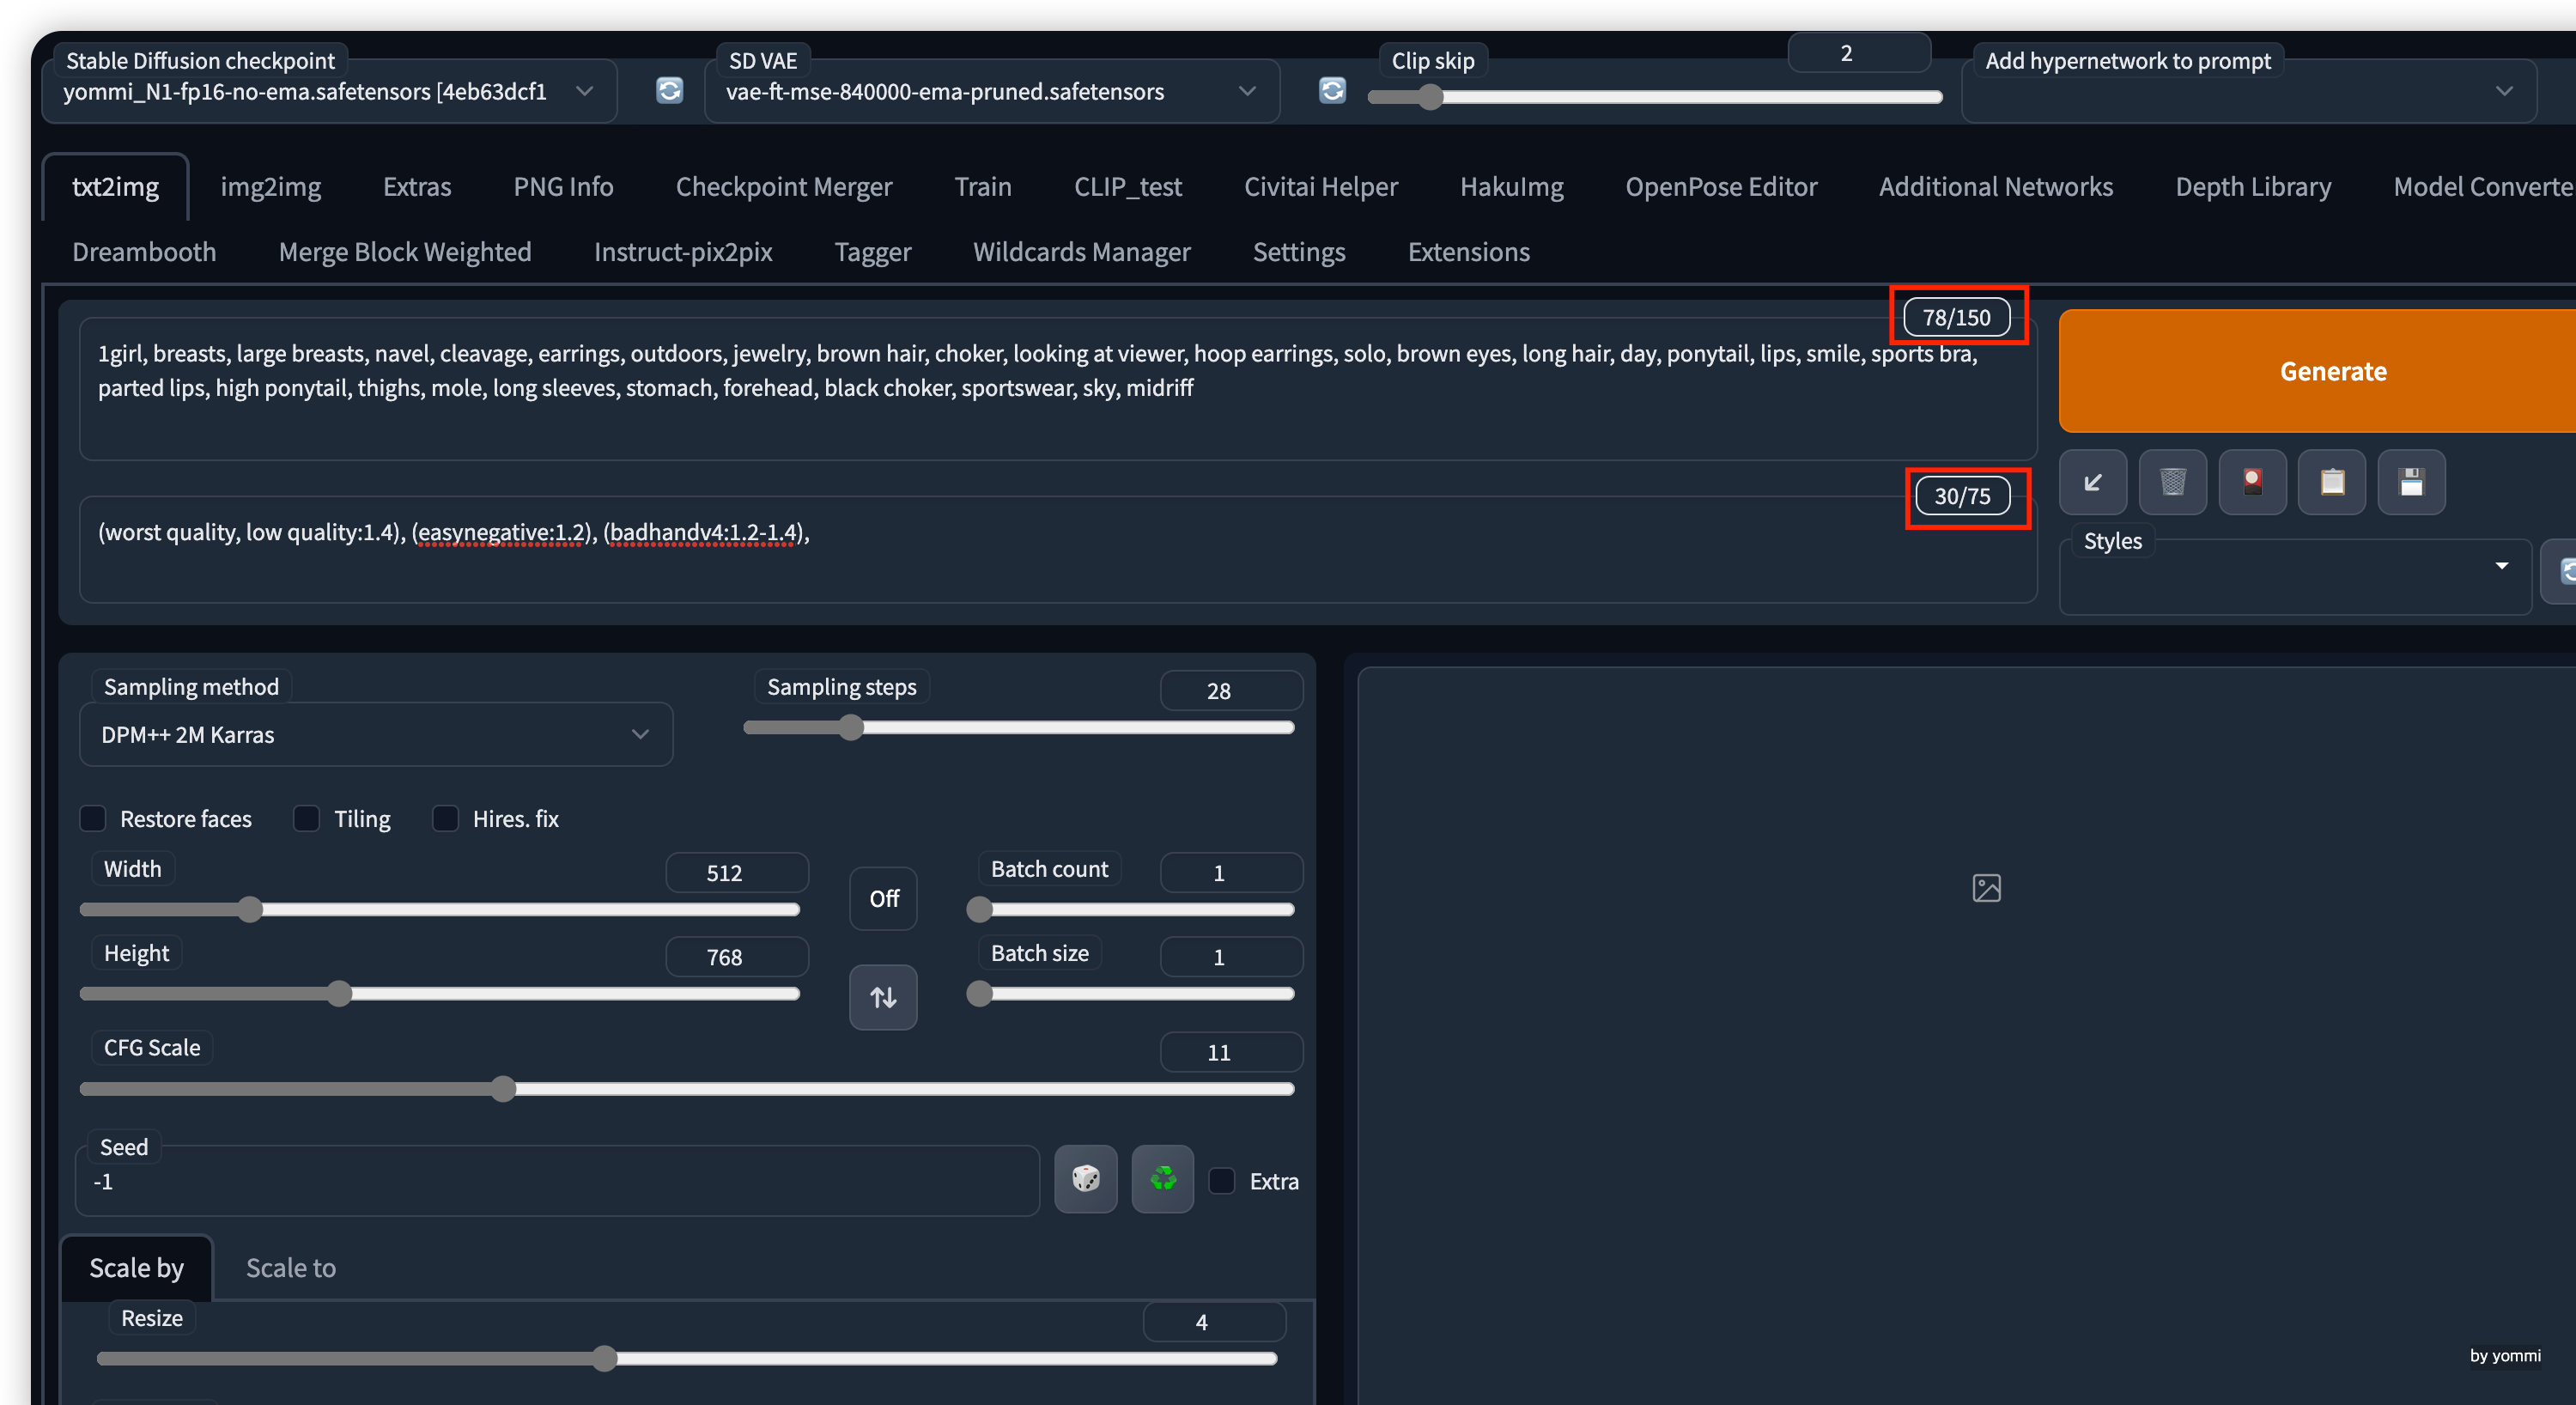Image resolution: width=2576 pixels, height=1405 pixels.
Task: Swap width and height arrows button
Action: click(883, 997)
